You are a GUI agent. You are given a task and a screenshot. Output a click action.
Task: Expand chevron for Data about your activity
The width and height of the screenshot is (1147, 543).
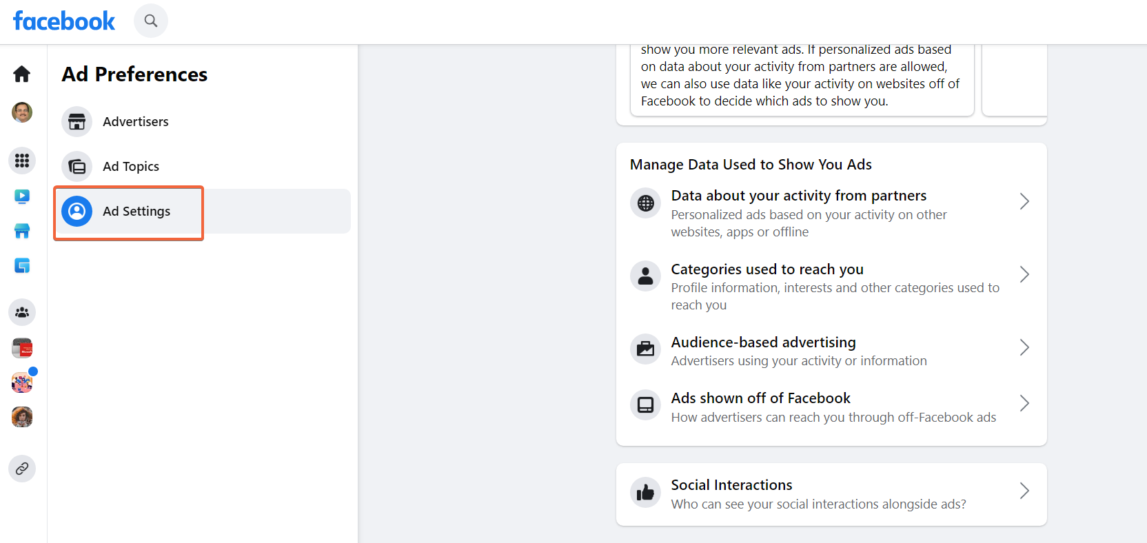[x=1024, y=201]
